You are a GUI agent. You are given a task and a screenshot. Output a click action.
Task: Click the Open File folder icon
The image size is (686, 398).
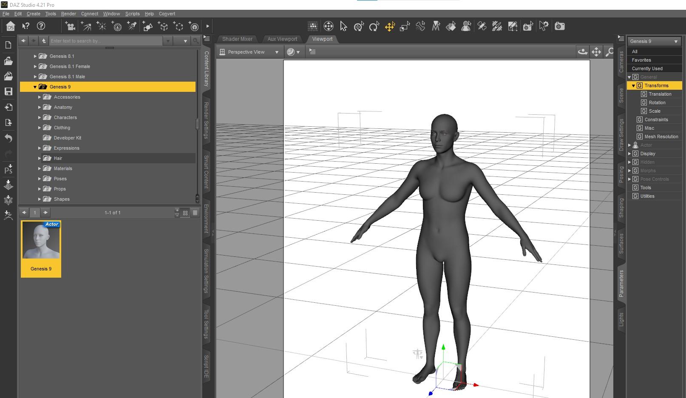(x=8, y=61)
